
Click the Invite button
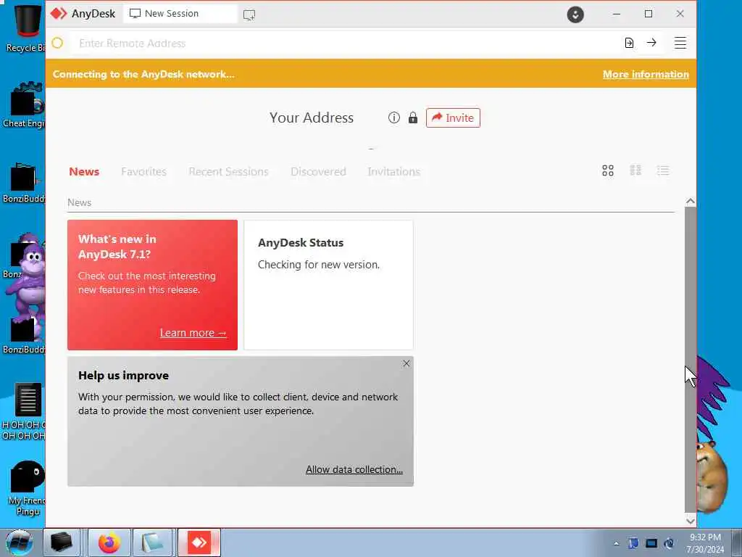(453, 117)
